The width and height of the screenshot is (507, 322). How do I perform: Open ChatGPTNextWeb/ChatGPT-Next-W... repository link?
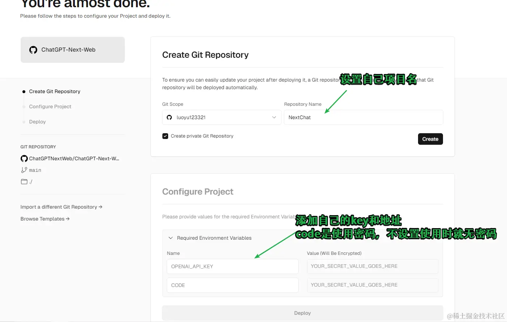(x=74, y=158)
